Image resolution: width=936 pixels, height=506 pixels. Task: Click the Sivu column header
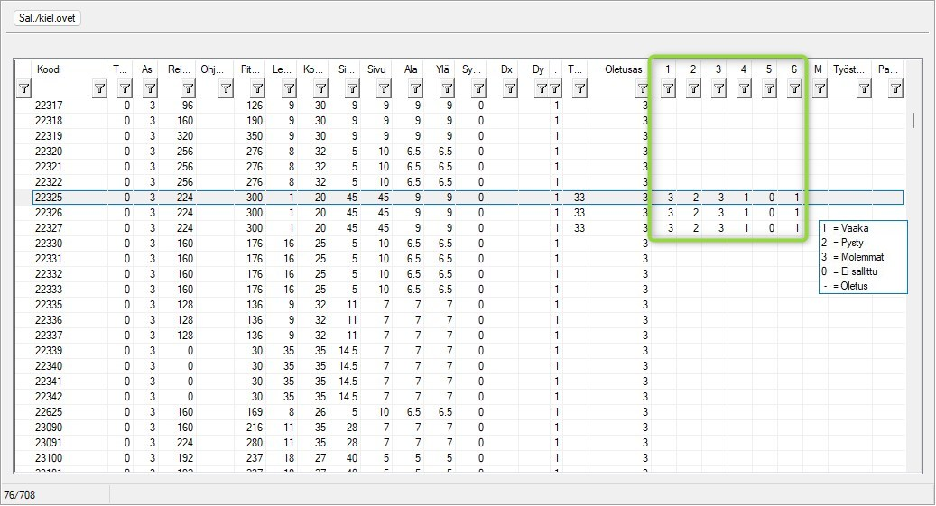coord(376,69)
